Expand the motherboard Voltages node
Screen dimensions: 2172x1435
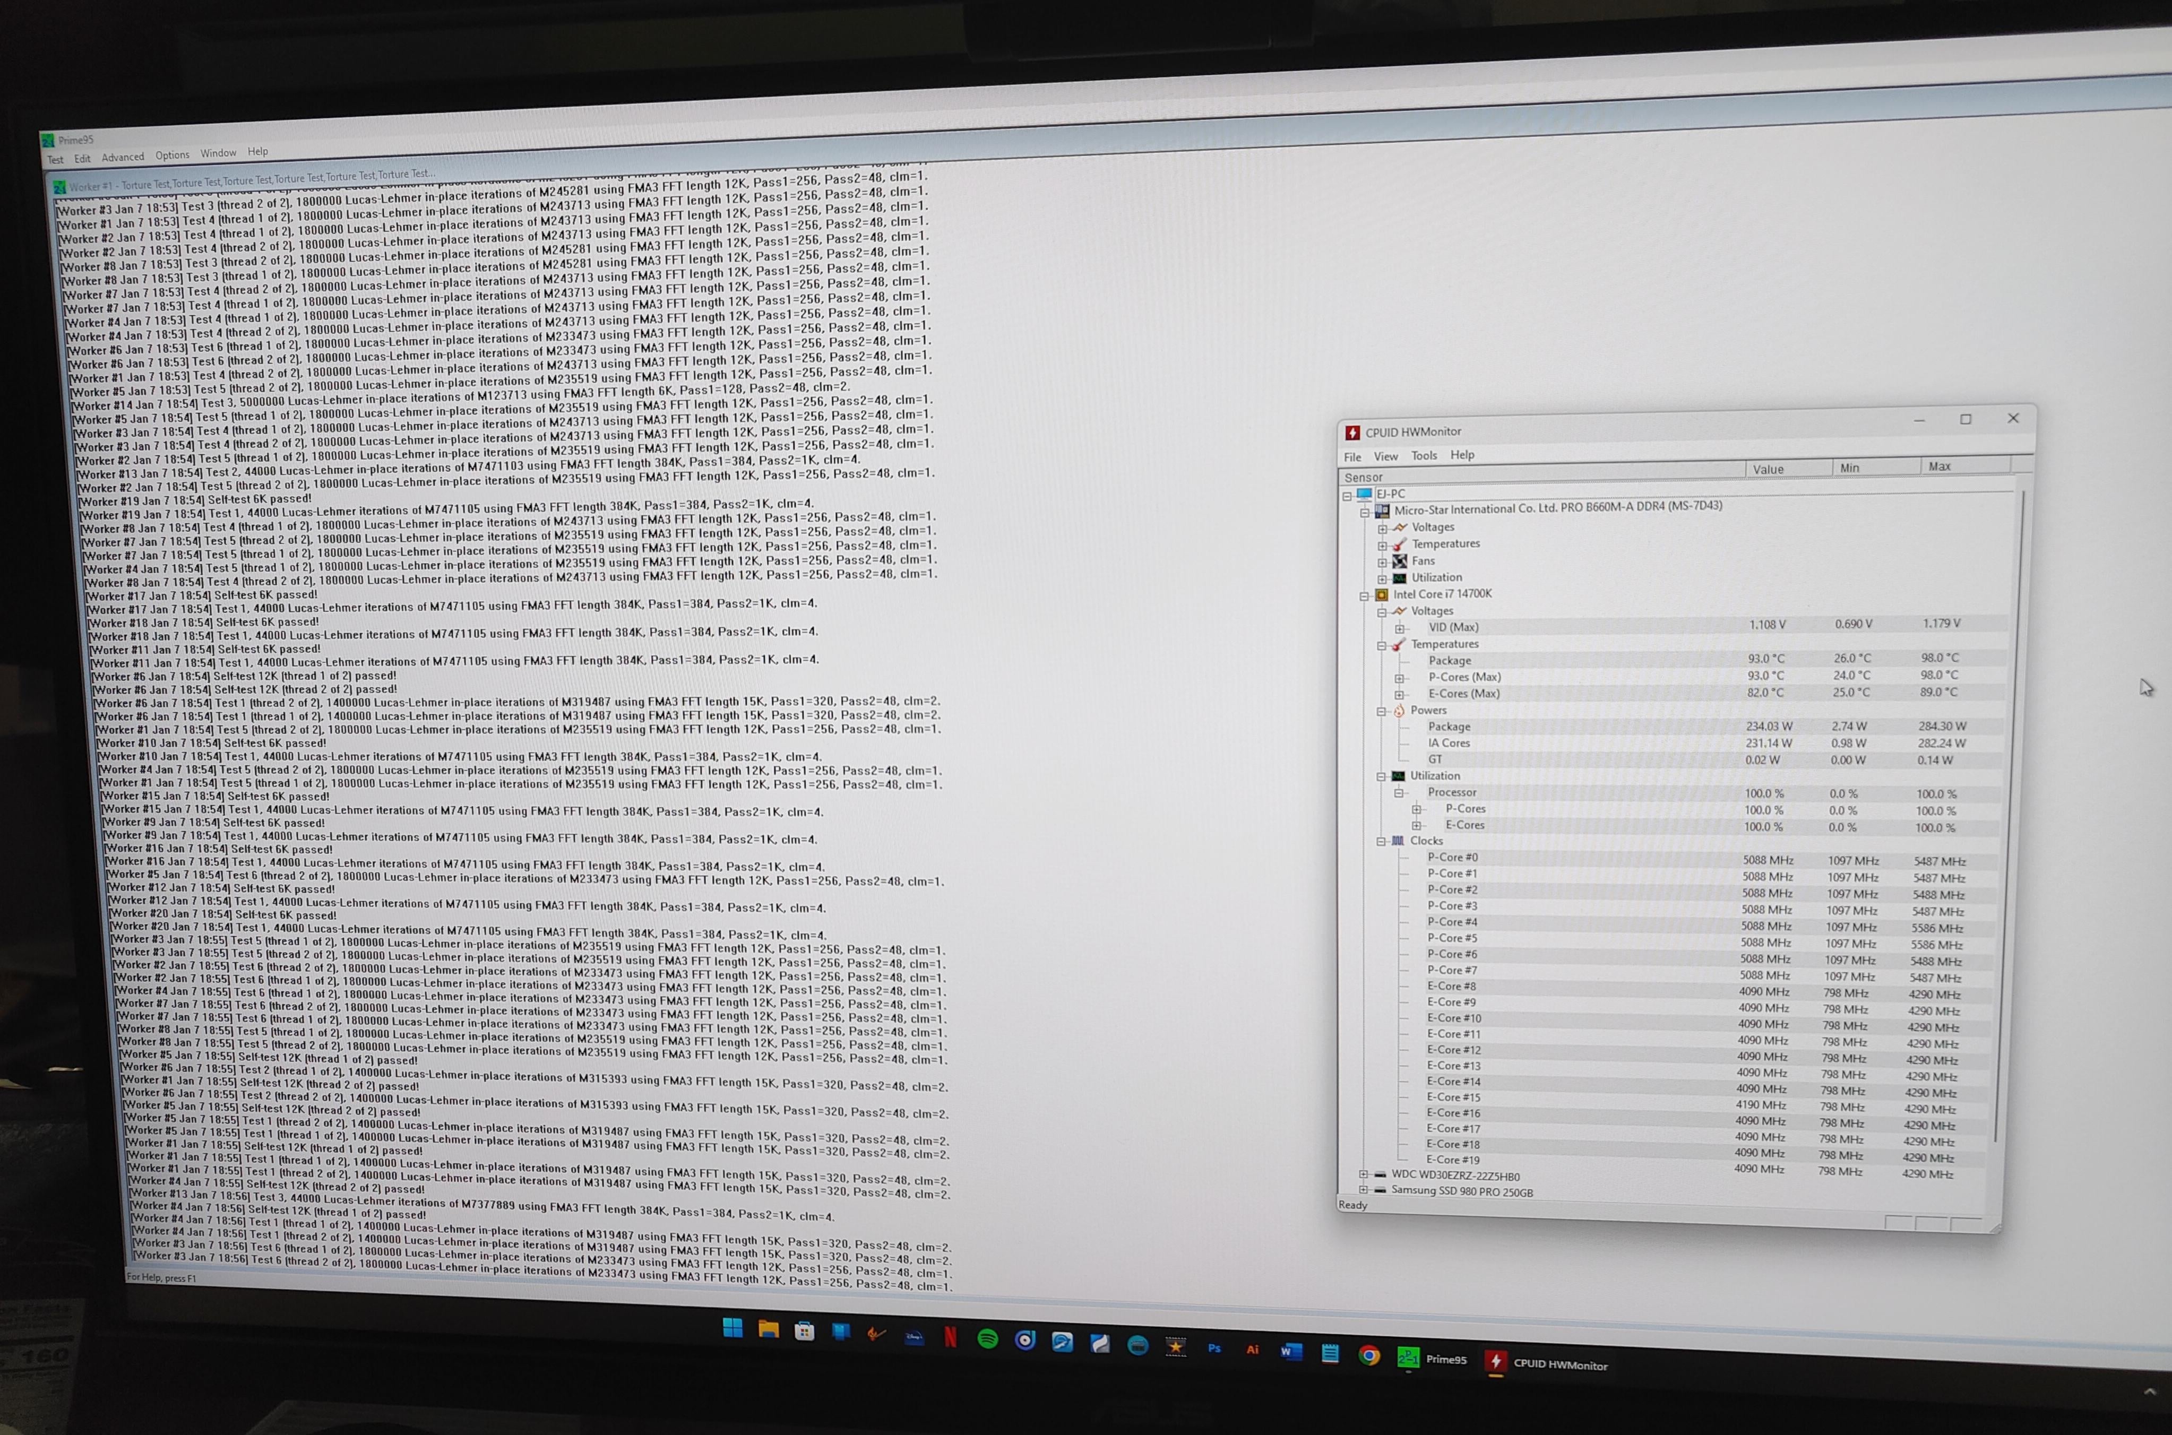[x=1382, y=528]
